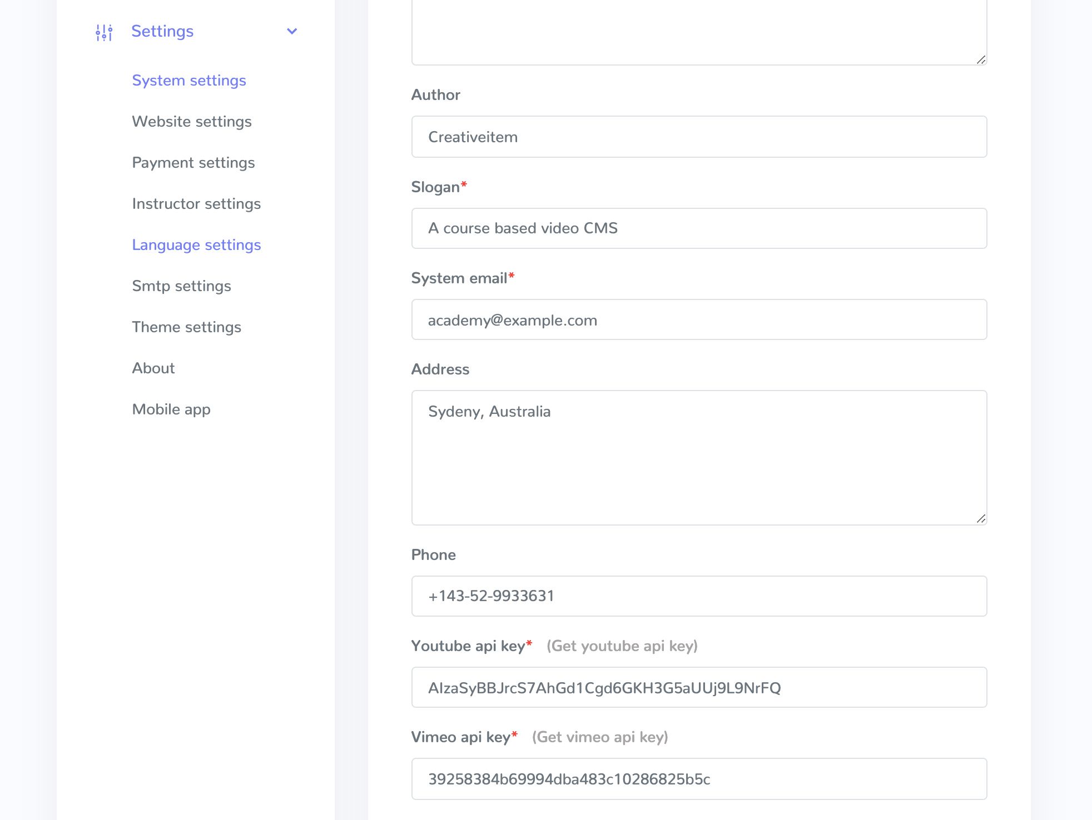Click into the Slogan text field
The image size is (1092, 820).
coord(699,228)
